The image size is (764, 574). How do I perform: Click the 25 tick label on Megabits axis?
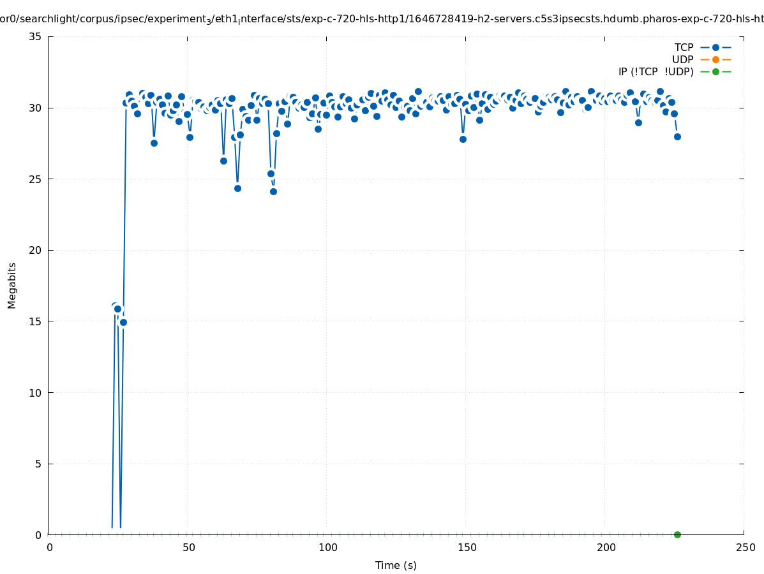click(x=36, y=179)
